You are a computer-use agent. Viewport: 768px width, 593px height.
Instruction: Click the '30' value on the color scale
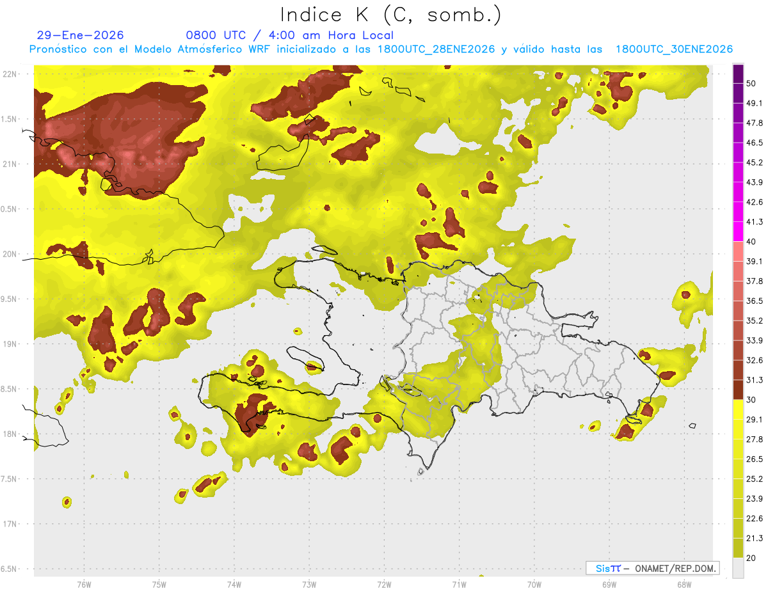point(751,400)
